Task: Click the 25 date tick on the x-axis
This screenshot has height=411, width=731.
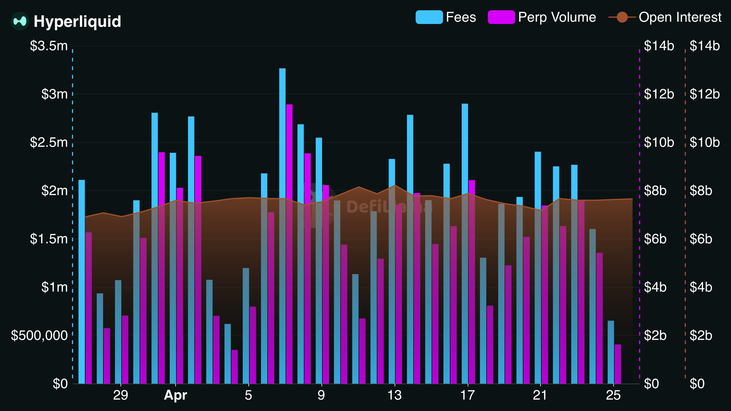Action: (613, 395)
